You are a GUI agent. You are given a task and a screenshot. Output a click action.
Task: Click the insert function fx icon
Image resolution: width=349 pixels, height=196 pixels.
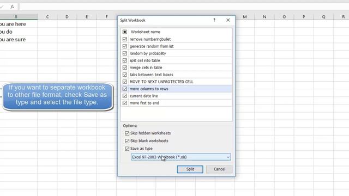(12, 7)
